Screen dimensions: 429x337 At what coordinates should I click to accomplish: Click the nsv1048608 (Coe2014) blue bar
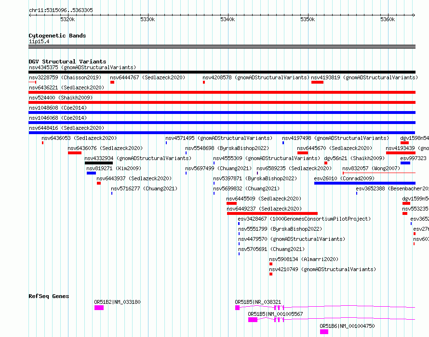point(222,112)
